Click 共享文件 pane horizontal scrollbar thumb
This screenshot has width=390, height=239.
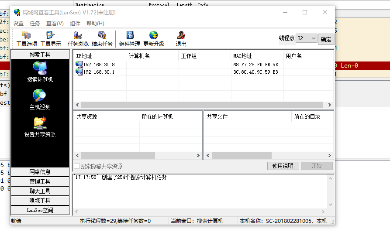coord(242,156)
